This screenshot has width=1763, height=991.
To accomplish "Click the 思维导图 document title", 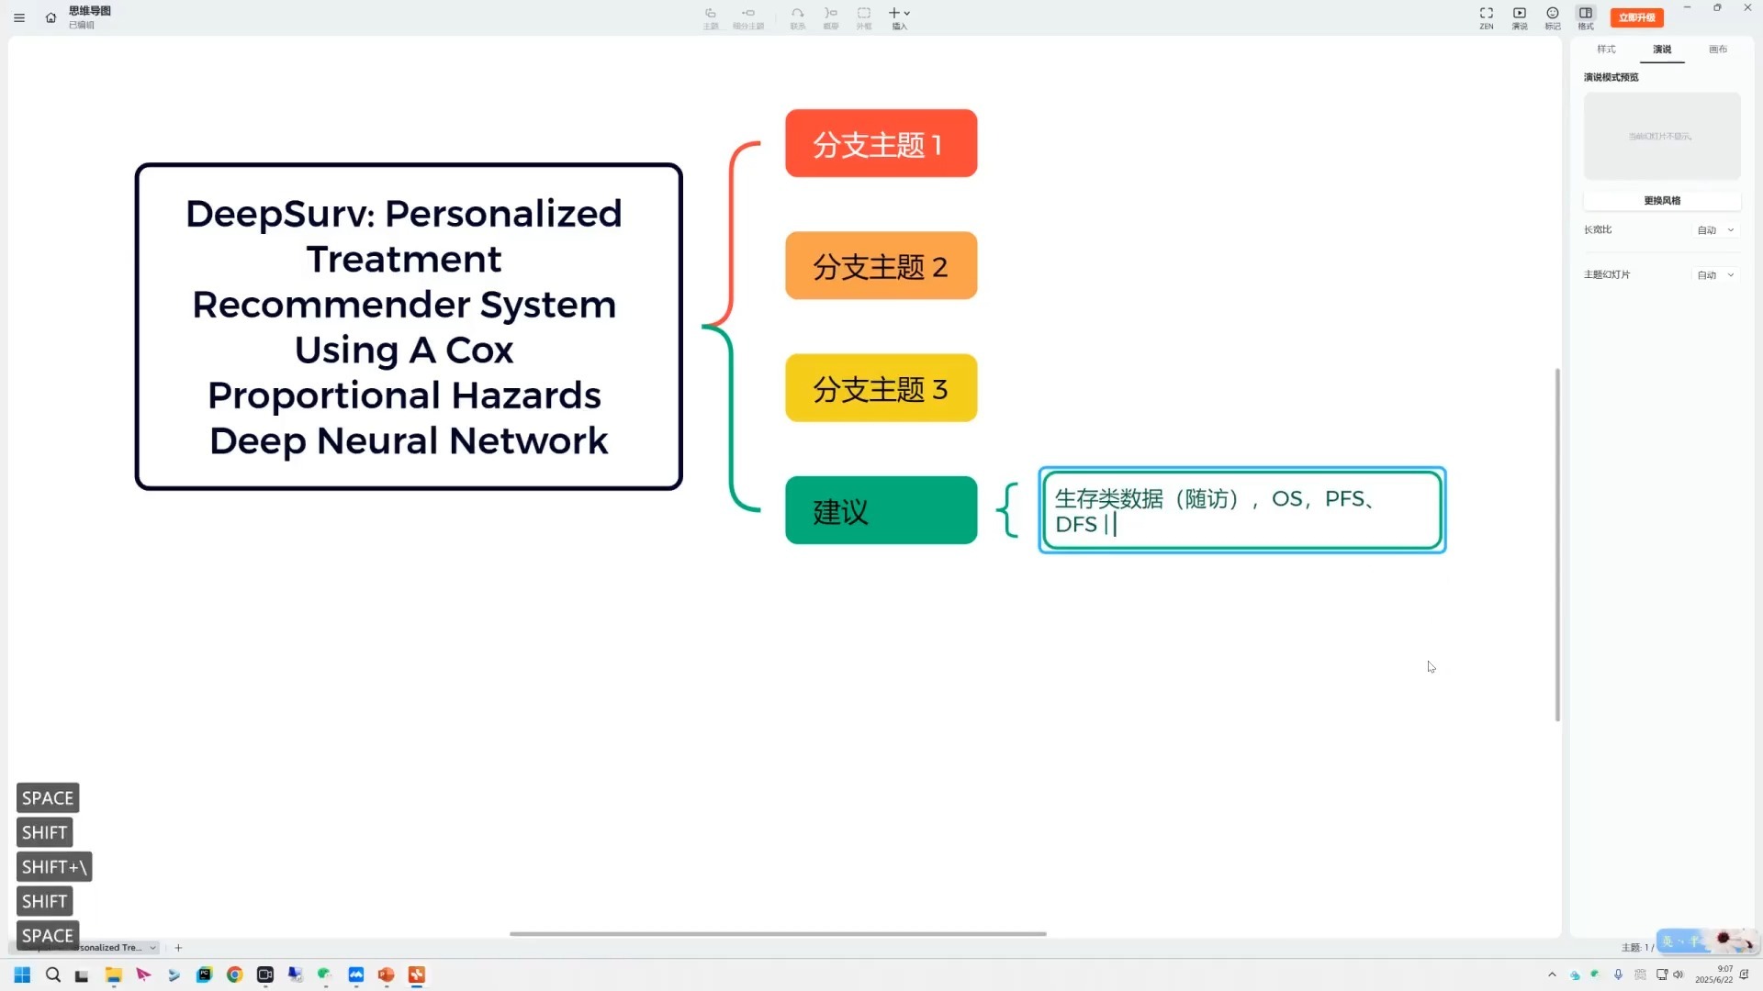I will [x=89, y=11].
